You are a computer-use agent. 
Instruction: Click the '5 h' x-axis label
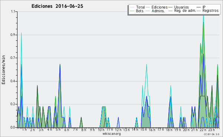coord(58,130)
